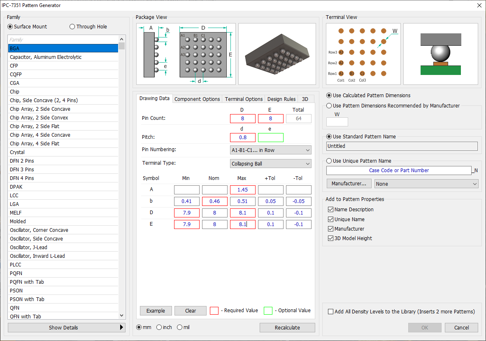Click the D Min value field
Image resolution: width=486 pixels, height=341 pixels.
pyautogui.click(x=186, y=213)
